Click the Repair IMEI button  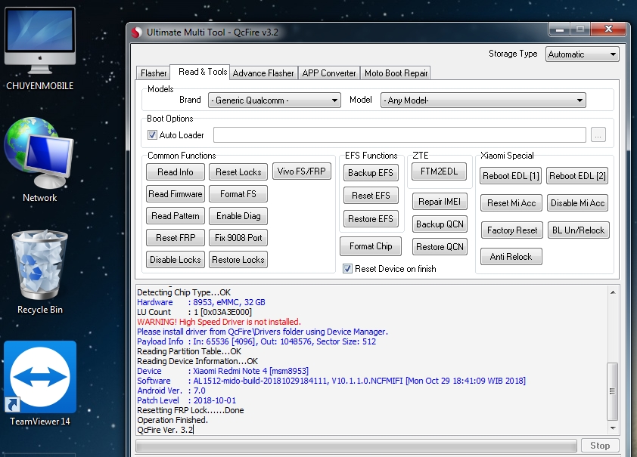440,202
